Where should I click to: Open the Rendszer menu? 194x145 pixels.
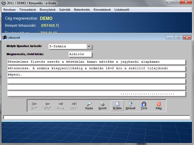coord(10,10)
